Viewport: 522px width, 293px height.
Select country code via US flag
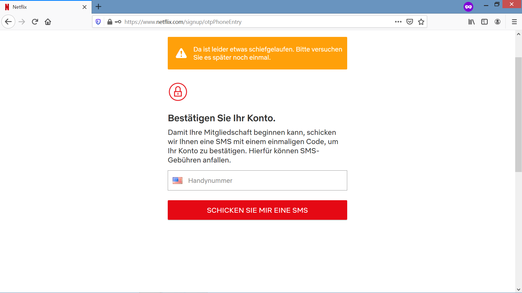click(x=178, y=180)
